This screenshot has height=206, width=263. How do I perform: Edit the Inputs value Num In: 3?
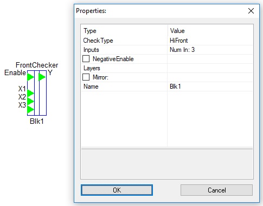click(x=210, y=50)
